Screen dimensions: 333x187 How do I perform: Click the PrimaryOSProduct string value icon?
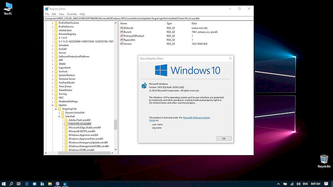pos(122,36)
